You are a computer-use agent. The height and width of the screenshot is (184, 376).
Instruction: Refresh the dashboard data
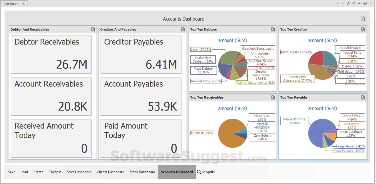coord(365,3)
